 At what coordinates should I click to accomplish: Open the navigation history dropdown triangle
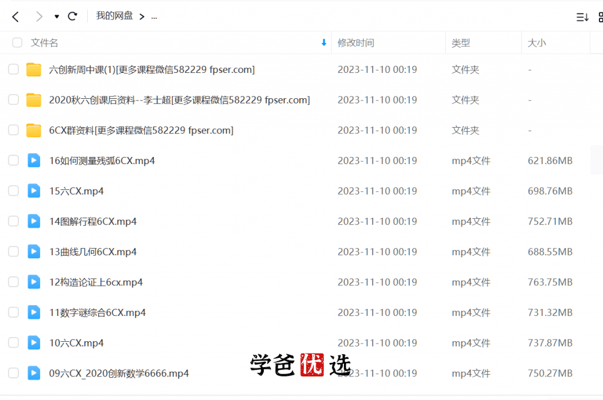click(x=57, y=16)
